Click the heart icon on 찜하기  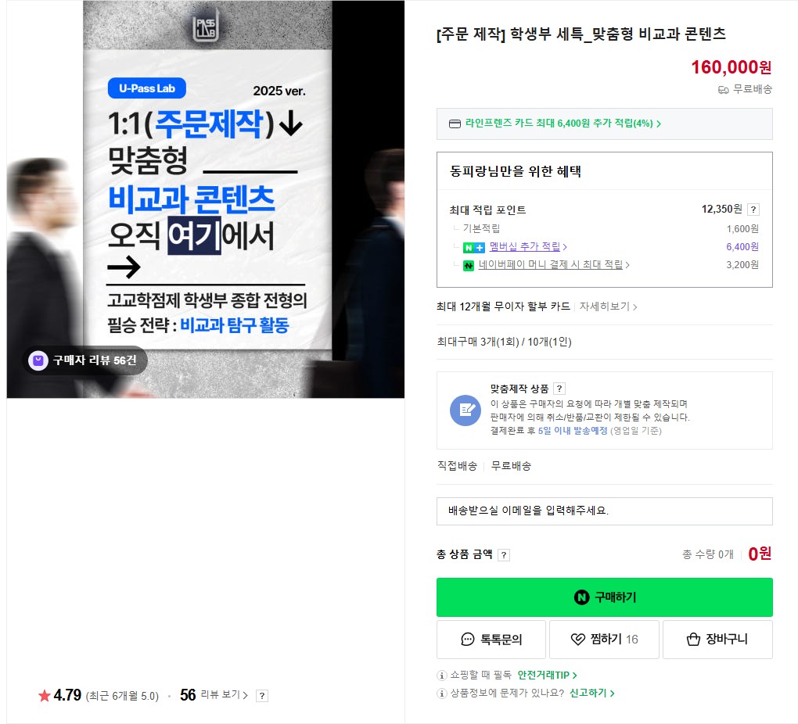pyautogui.click(x=577, y=639)
